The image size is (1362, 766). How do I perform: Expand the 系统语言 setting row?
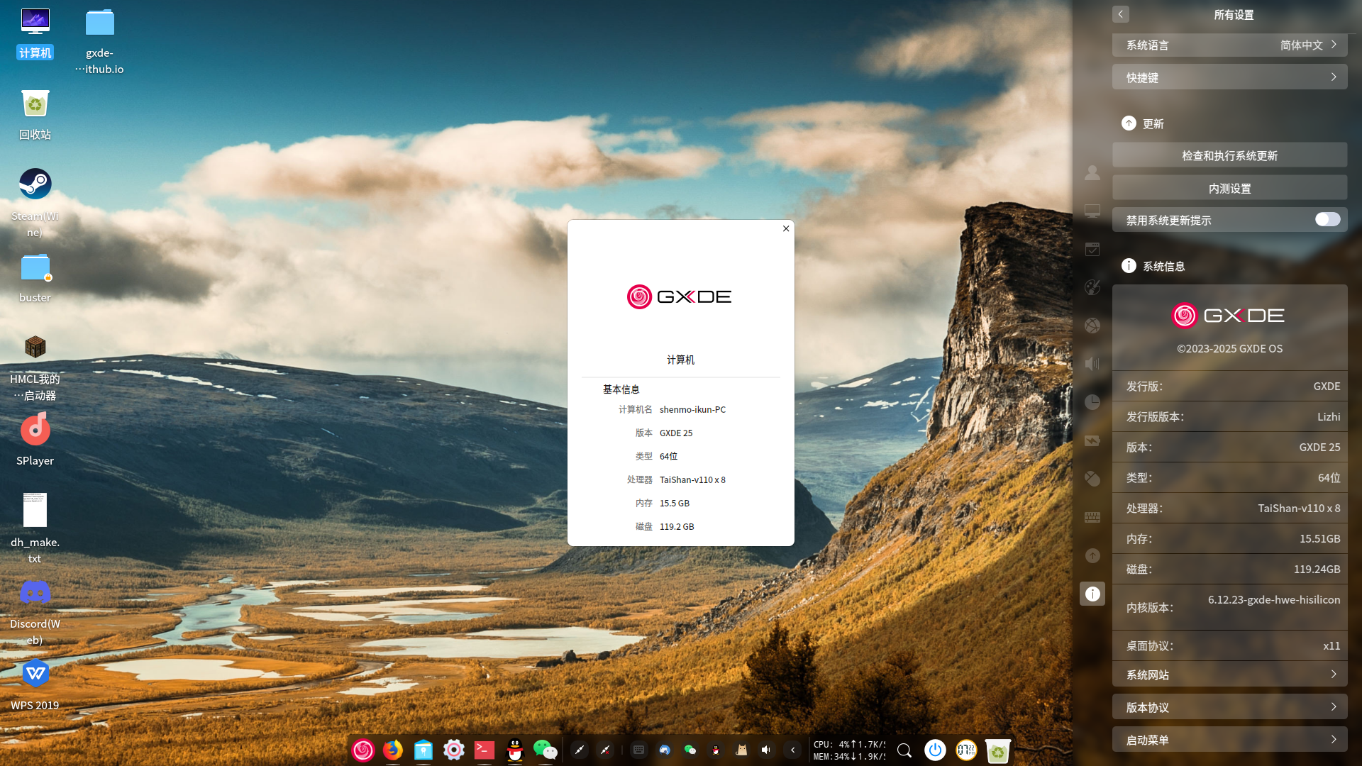(x=1230, y=45)
